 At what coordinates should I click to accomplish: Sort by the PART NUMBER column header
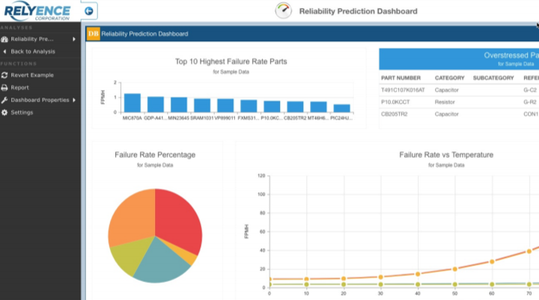(401, 78)
